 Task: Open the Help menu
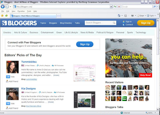pos(35,11)
